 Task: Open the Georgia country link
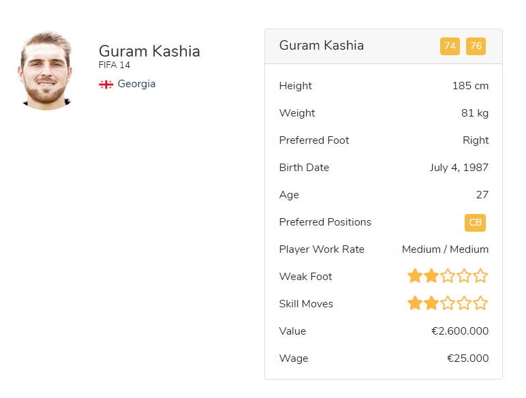click(136, 84)
